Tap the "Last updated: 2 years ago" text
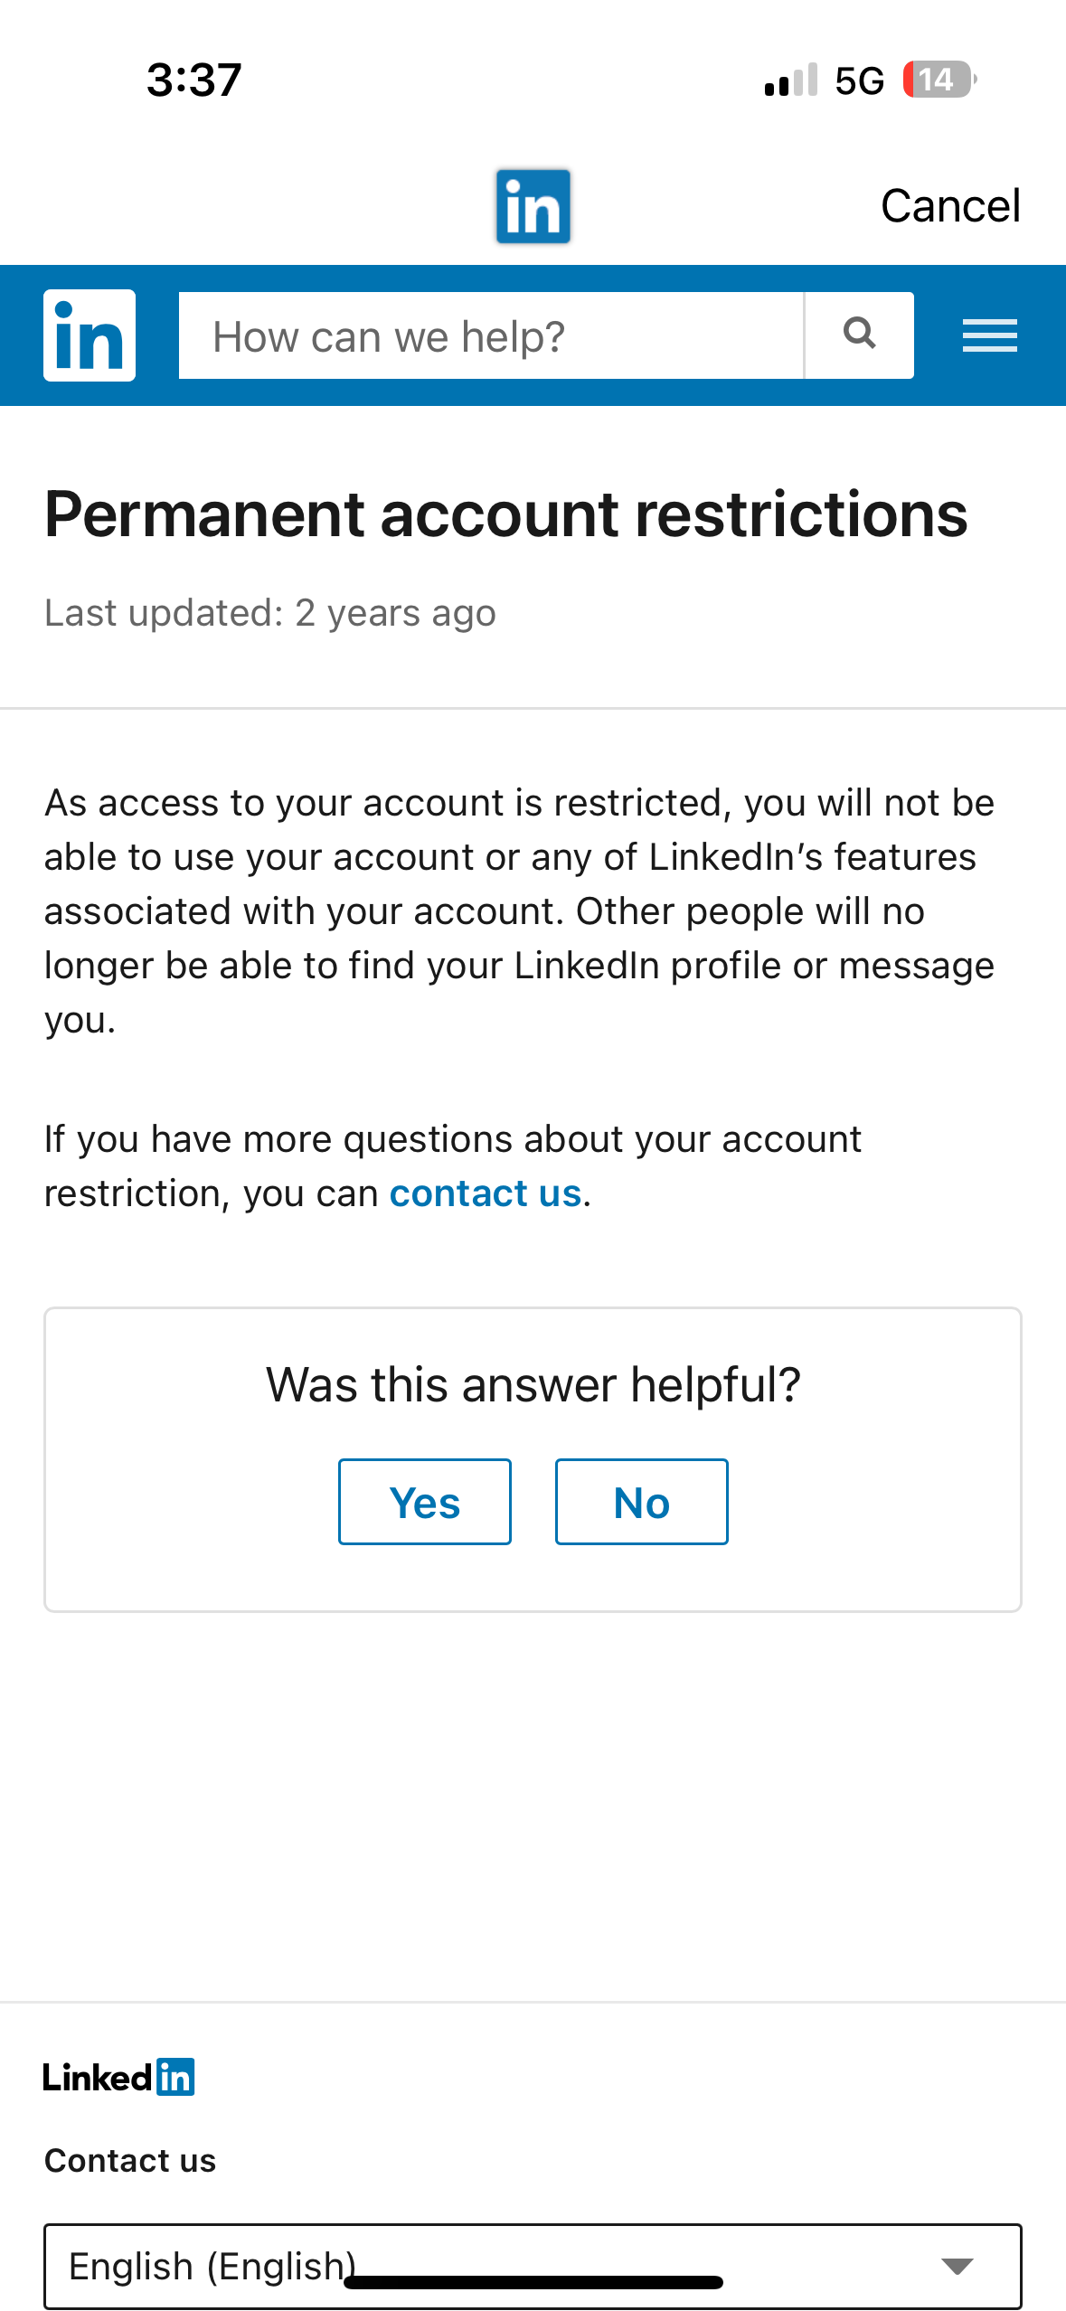The image size is (1066, 2311). click(270, 613)
